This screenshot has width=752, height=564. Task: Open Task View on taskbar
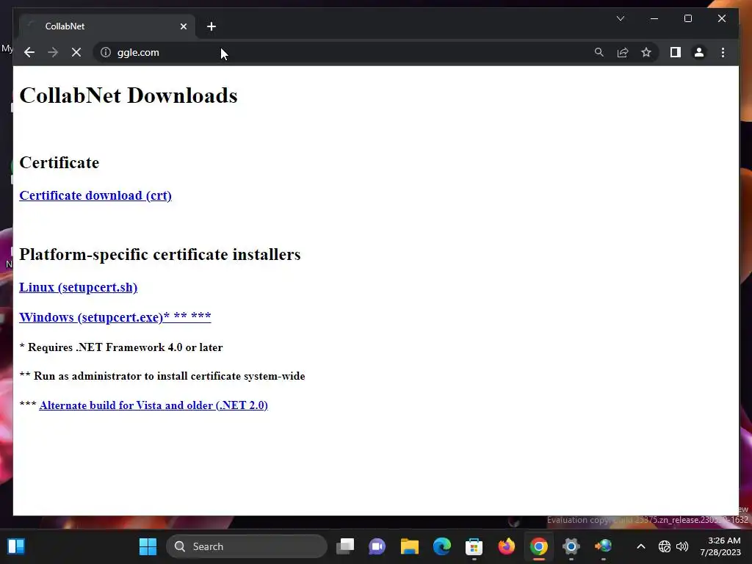click(345, 546)
